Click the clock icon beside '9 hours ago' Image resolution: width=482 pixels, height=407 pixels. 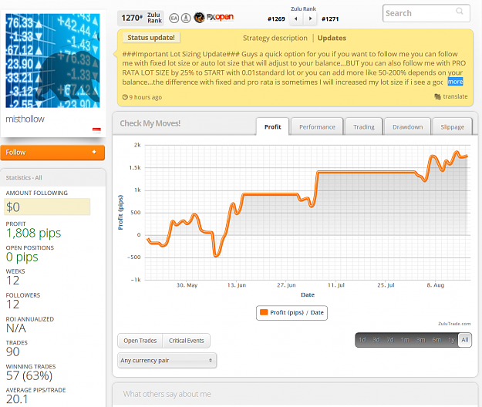(x=125, y=97)
